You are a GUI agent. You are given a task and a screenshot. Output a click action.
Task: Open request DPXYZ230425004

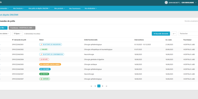click(x=18, y=59)
